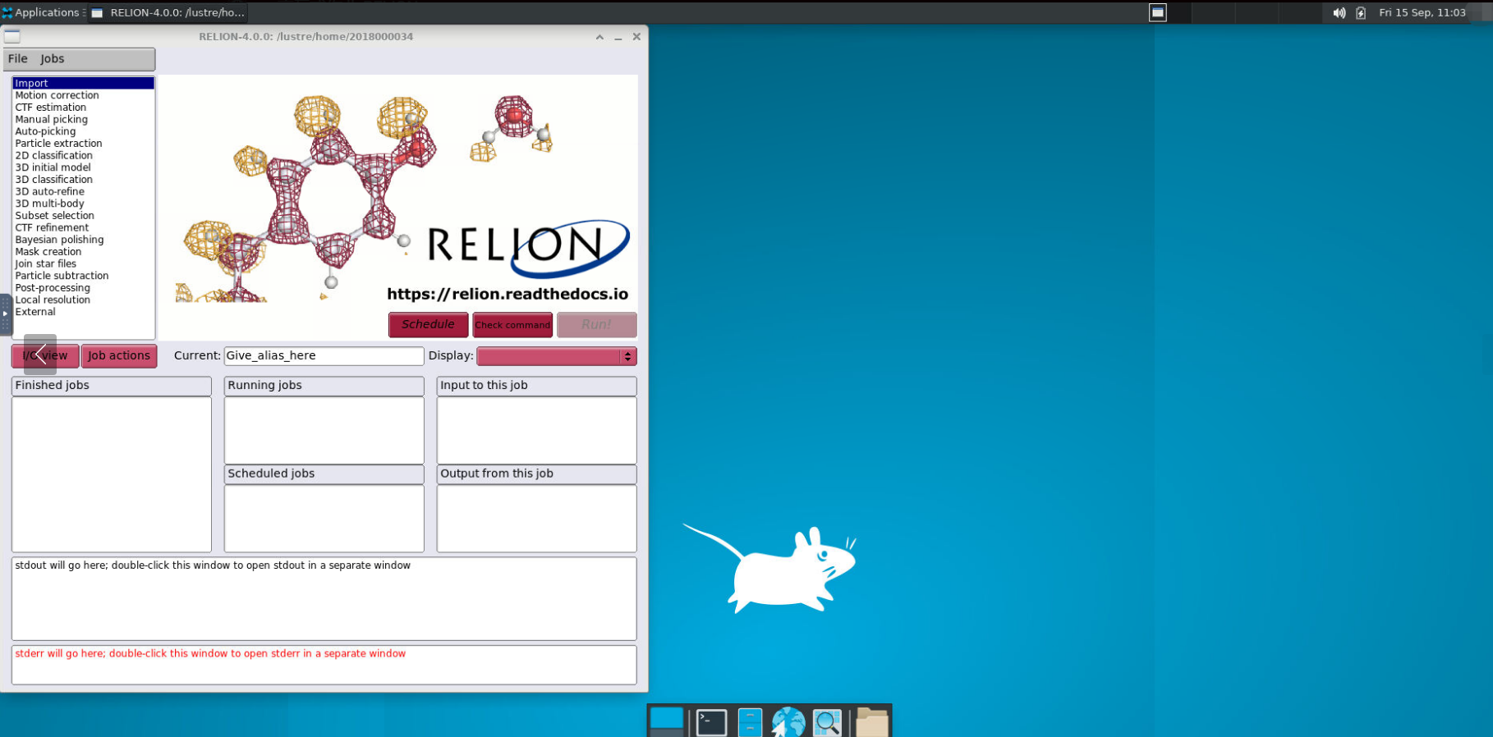Open the Applications menu in top panel
The image size is (1493, 737).
pyautogui.click(x=41, y=12)
